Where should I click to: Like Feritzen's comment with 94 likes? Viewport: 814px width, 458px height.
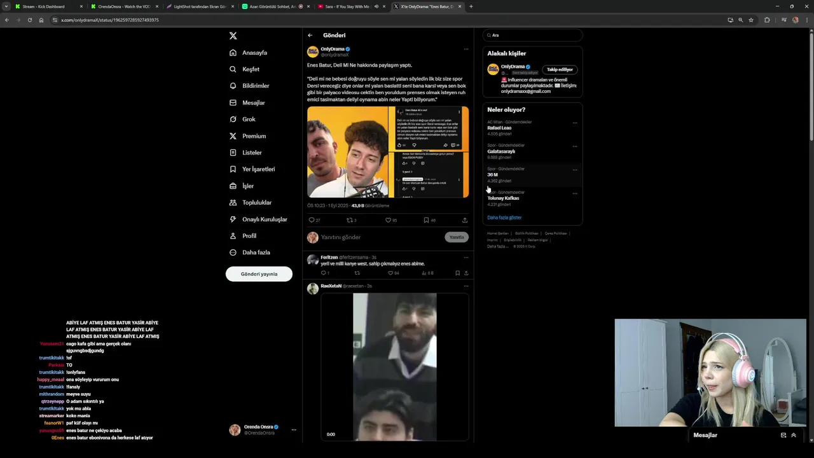click(392, 273)
